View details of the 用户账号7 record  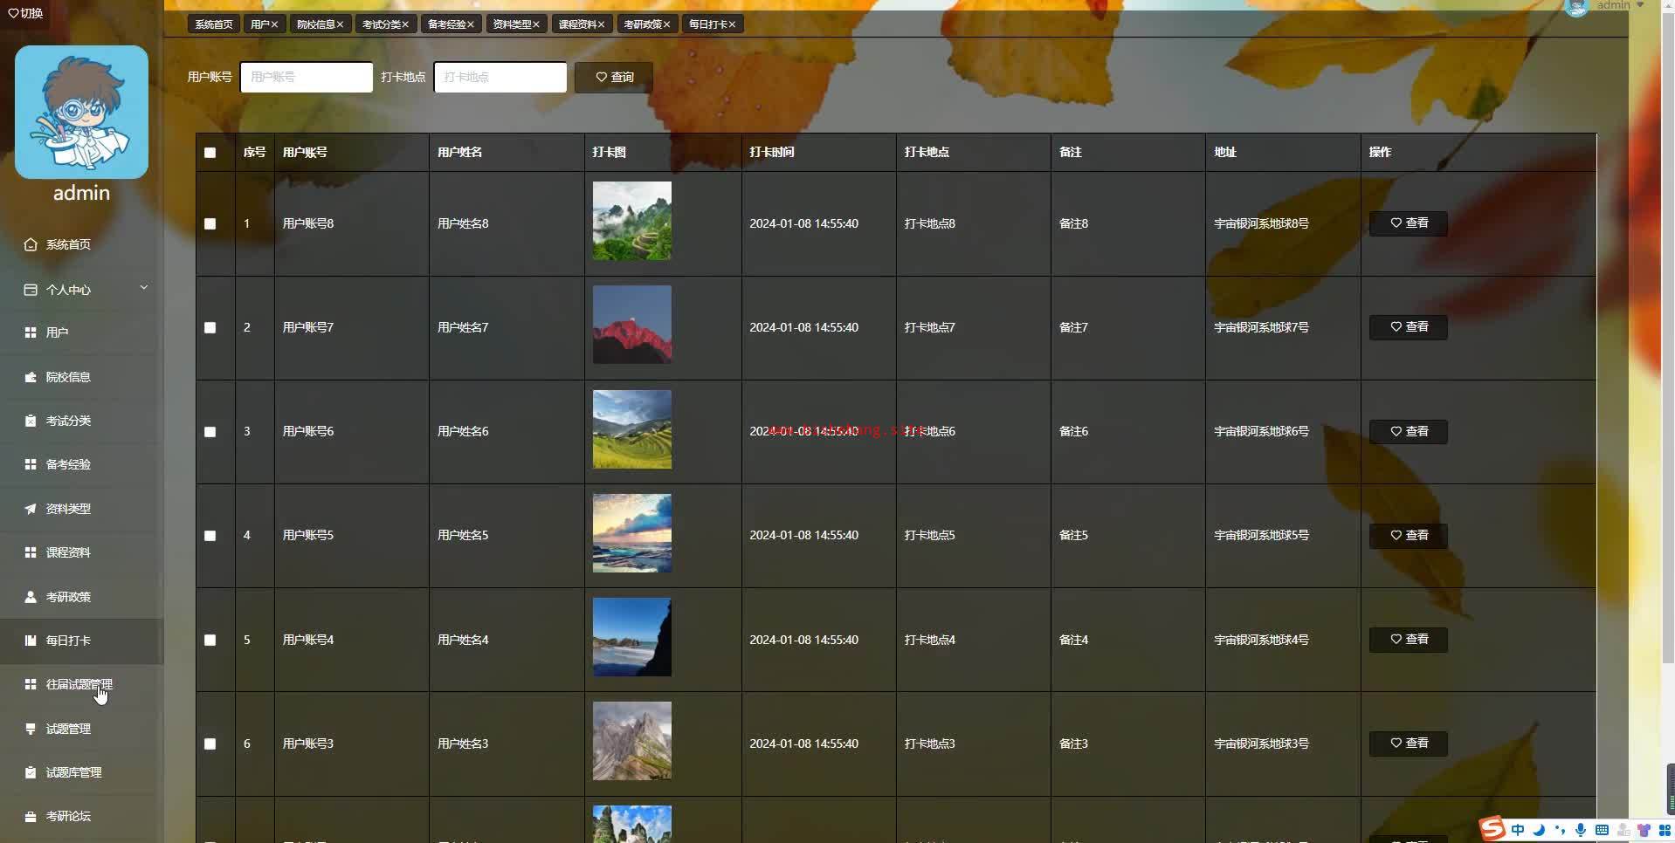point(1408,327)
